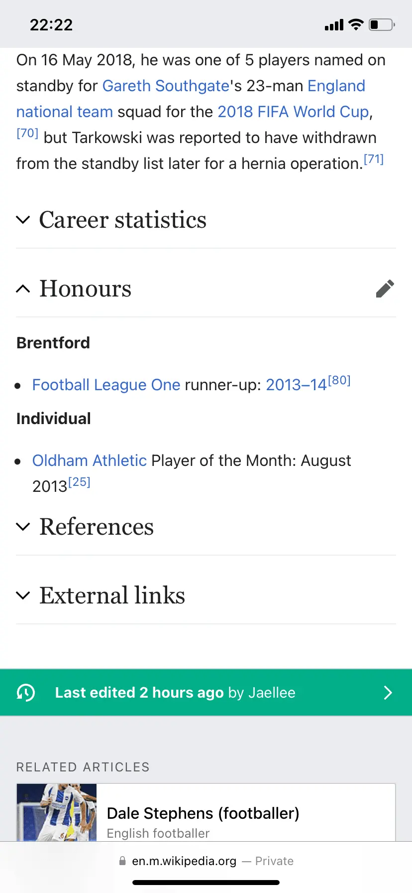Open the 2013–14 season link
The image size is (412, 893).
point(296,385)
